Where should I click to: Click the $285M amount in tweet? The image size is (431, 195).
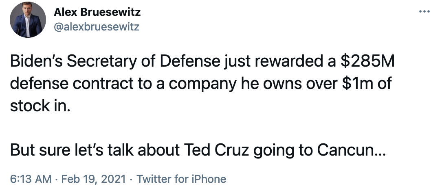(x=367, y=61)
